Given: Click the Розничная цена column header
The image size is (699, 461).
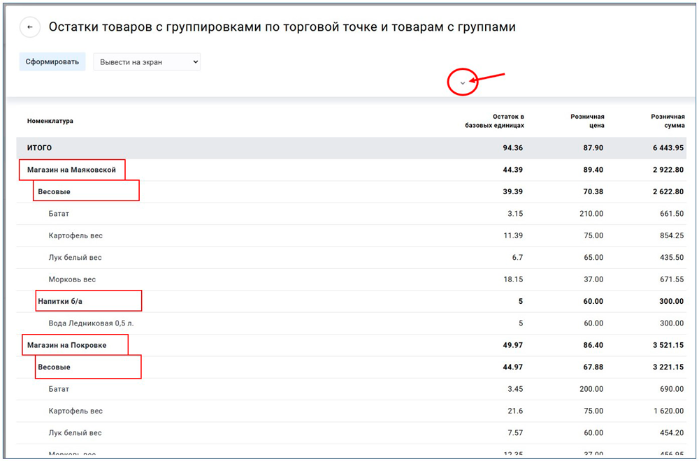Looking at the screenshot, I should [587, 121].
